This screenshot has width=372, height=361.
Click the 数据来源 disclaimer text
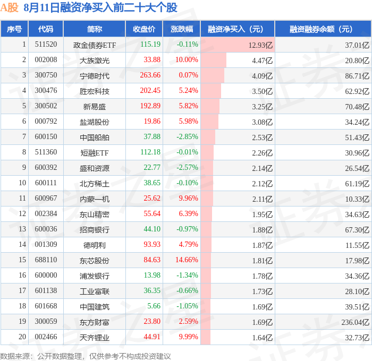click(86, 356)
